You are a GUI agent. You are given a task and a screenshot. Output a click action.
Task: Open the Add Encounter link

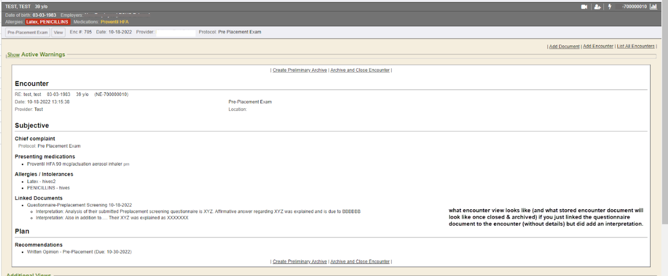pos(598,46)
